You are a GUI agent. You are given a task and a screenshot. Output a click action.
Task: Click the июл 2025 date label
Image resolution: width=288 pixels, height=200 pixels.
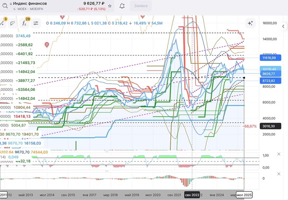[244, 195]
